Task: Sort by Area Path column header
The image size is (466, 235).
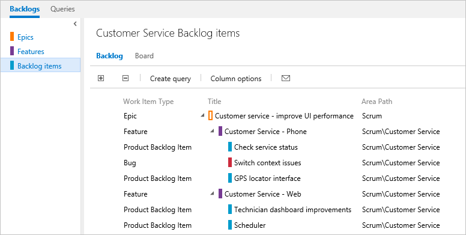Action: (x=377, y=102)
